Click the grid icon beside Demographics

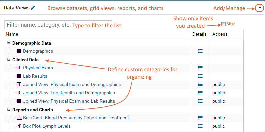19,51
